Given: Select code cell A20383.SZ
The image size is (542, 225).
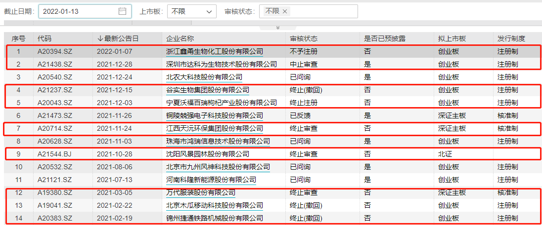Looking at the screenshot, I should [x=54, y=218].
